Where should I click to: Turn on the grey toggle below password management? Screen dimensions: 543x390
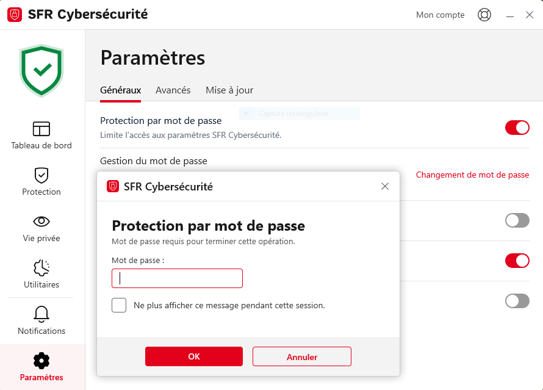[x=517, y=220]
